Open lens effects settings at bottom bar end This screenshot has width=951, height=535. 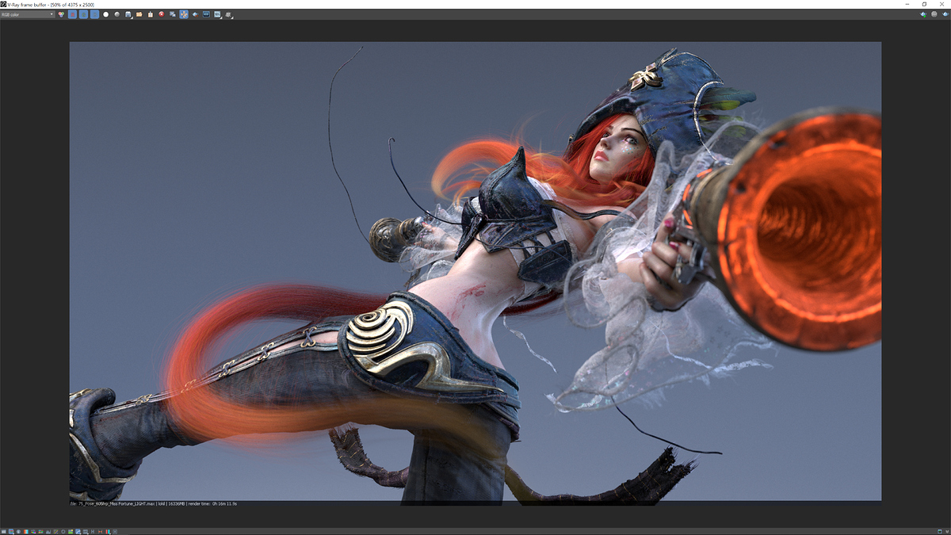(x=116, y=531)
